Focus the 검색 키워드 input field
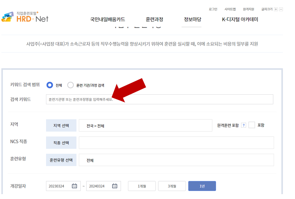The image size is (295, 199). (160, 99)
